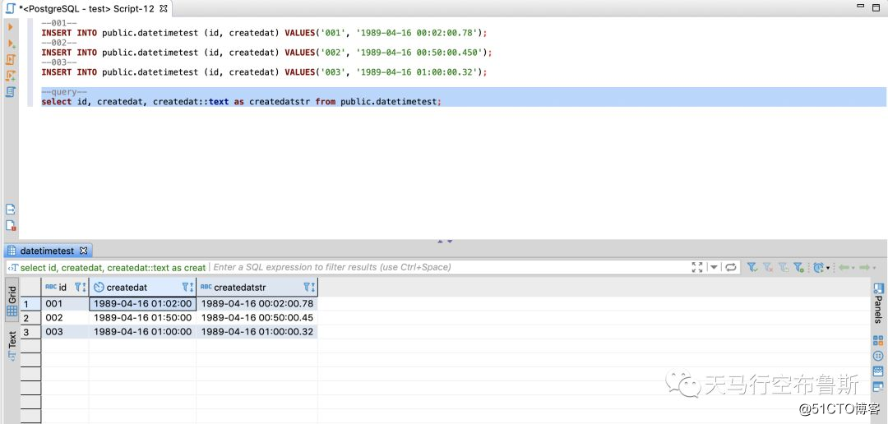The width and height of the screenshot is (888, 424).
Task: Select cell 1989-04-16 00:50:00.45
Action: coord(257,318)
